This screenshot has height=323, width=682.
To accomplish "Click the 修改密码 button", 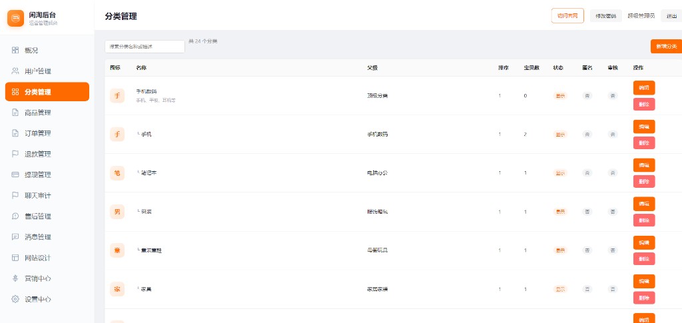I will [605, 16].
